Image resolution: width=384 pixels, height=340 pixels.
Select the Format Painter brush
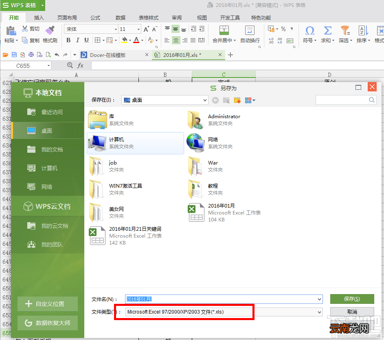[50, 30]
